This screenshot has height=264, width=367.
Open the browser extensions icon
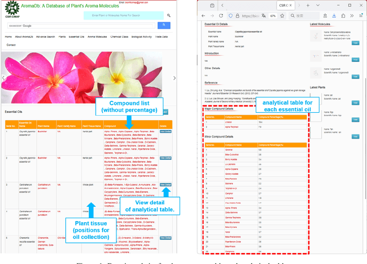343,15
